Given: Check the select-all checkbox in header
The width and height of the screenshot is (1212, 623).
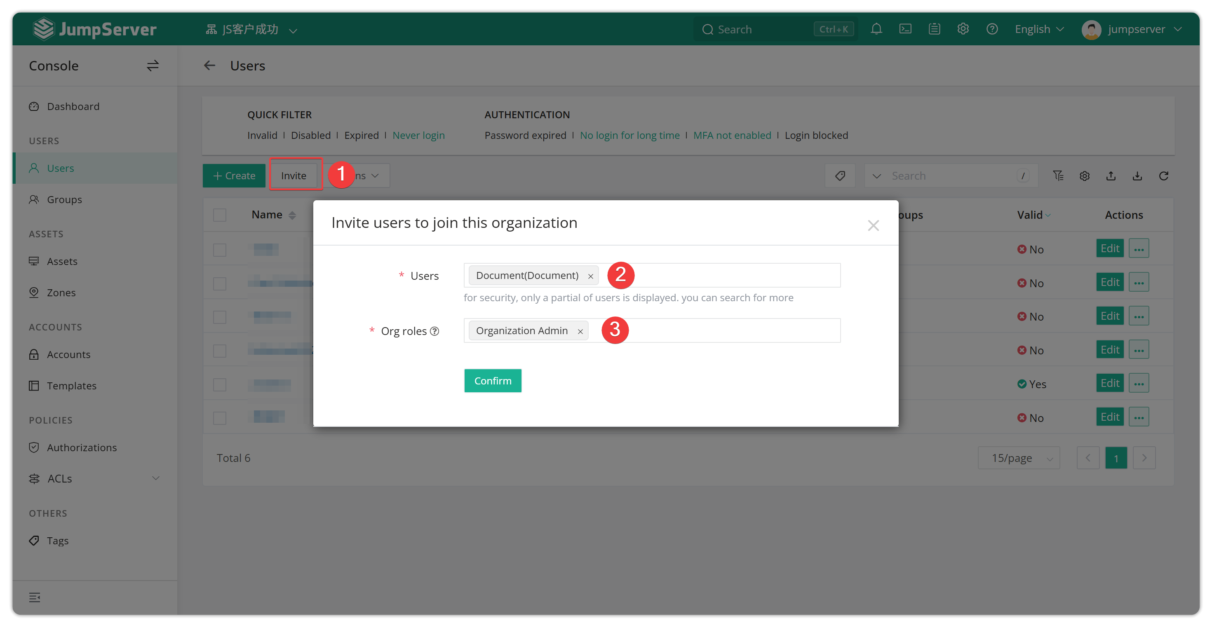Looking at the screenshot, I should coord(220,215).
